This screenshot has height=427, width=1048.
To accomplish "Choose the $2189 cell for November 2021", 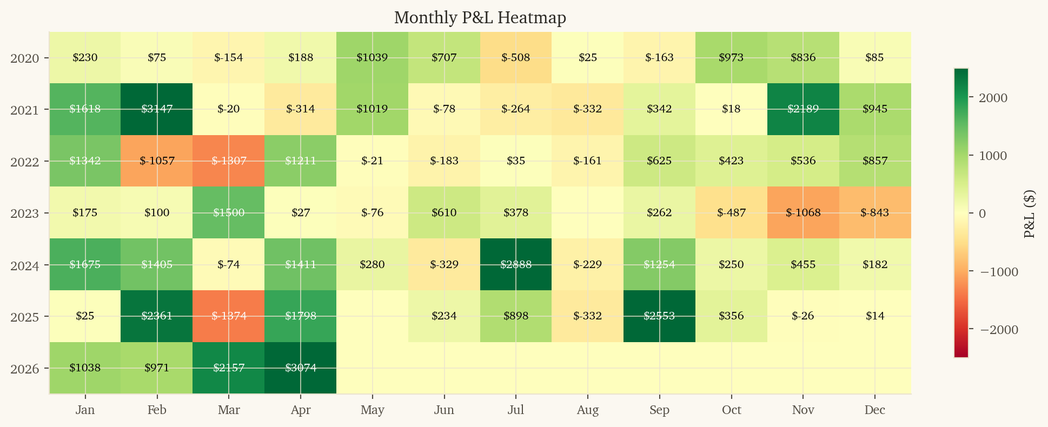I will pos(803,109).
